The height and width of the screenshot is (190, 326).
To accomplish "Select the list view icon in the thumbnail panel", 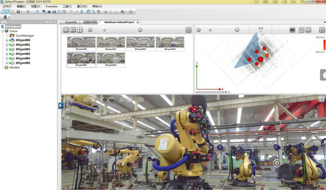I will click(x=73, y=30).
